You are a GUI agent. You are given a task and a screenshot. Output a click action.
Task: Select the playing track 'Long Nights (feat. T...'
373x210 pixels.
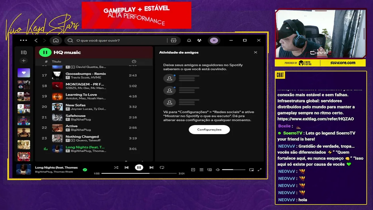(85, 147)
